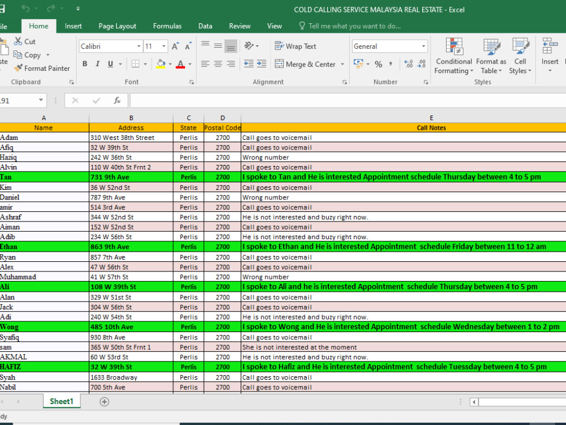The width and height of the screenshot is (566, 425).
Task: Click the Increase Indent icon
Action: coord(261,64)
